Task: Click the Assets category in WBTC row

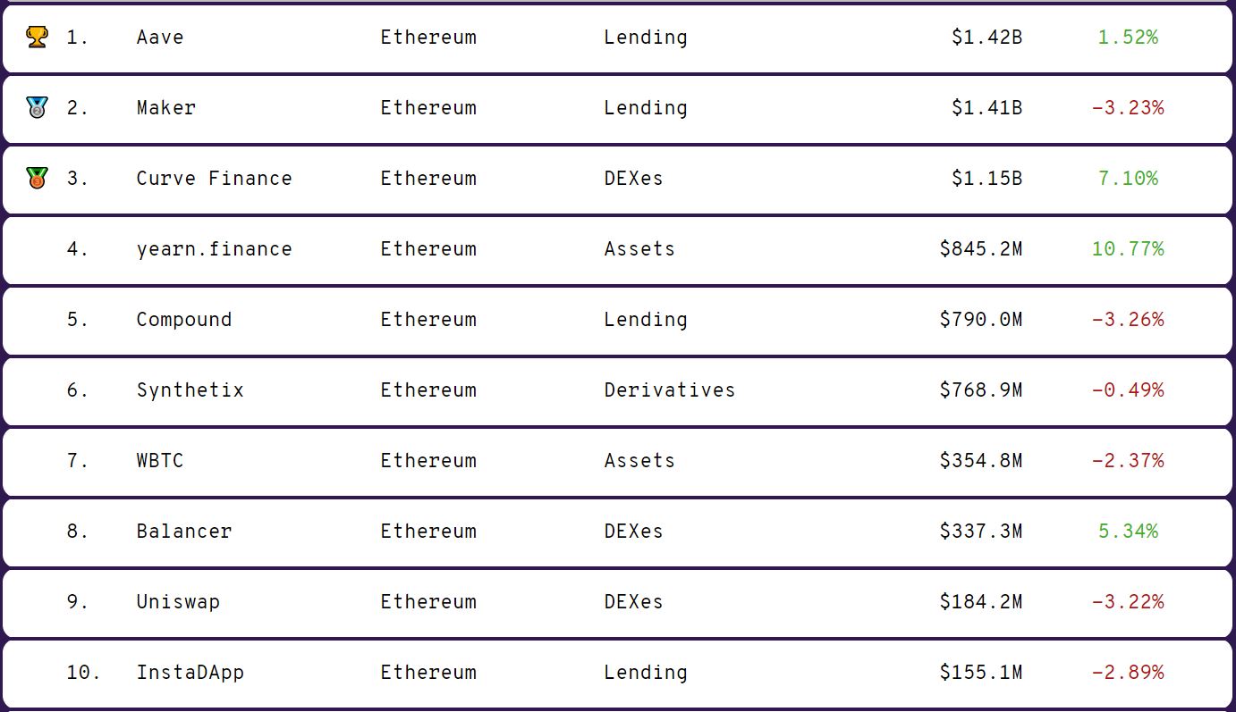Action: coord(639,461)
